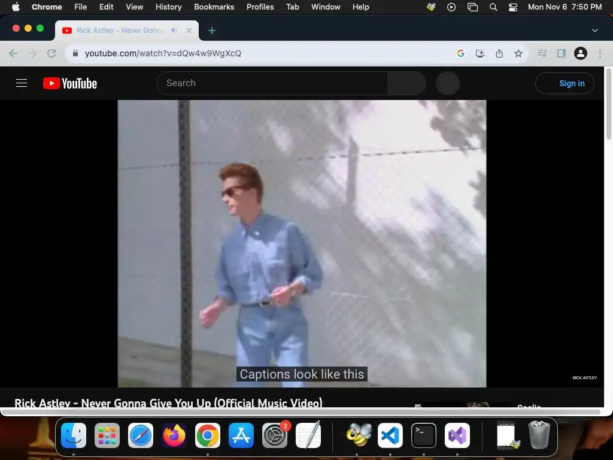
Task: Sign in to YouTube
Action: (565, 83)
